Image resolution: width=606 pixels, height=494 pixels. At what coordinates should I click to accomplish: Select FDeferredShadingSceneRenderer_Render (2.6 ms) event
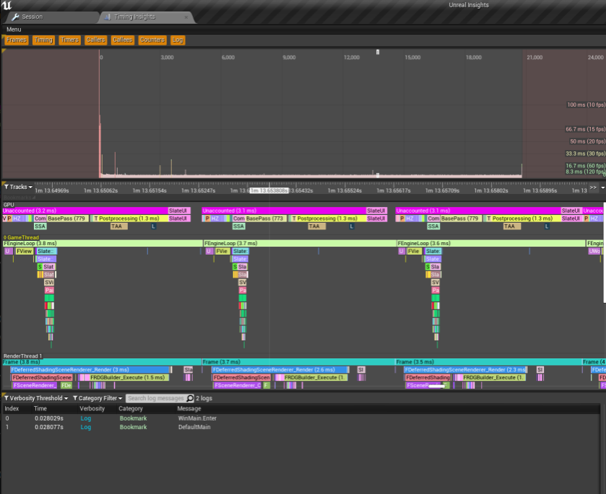[279, 370]
